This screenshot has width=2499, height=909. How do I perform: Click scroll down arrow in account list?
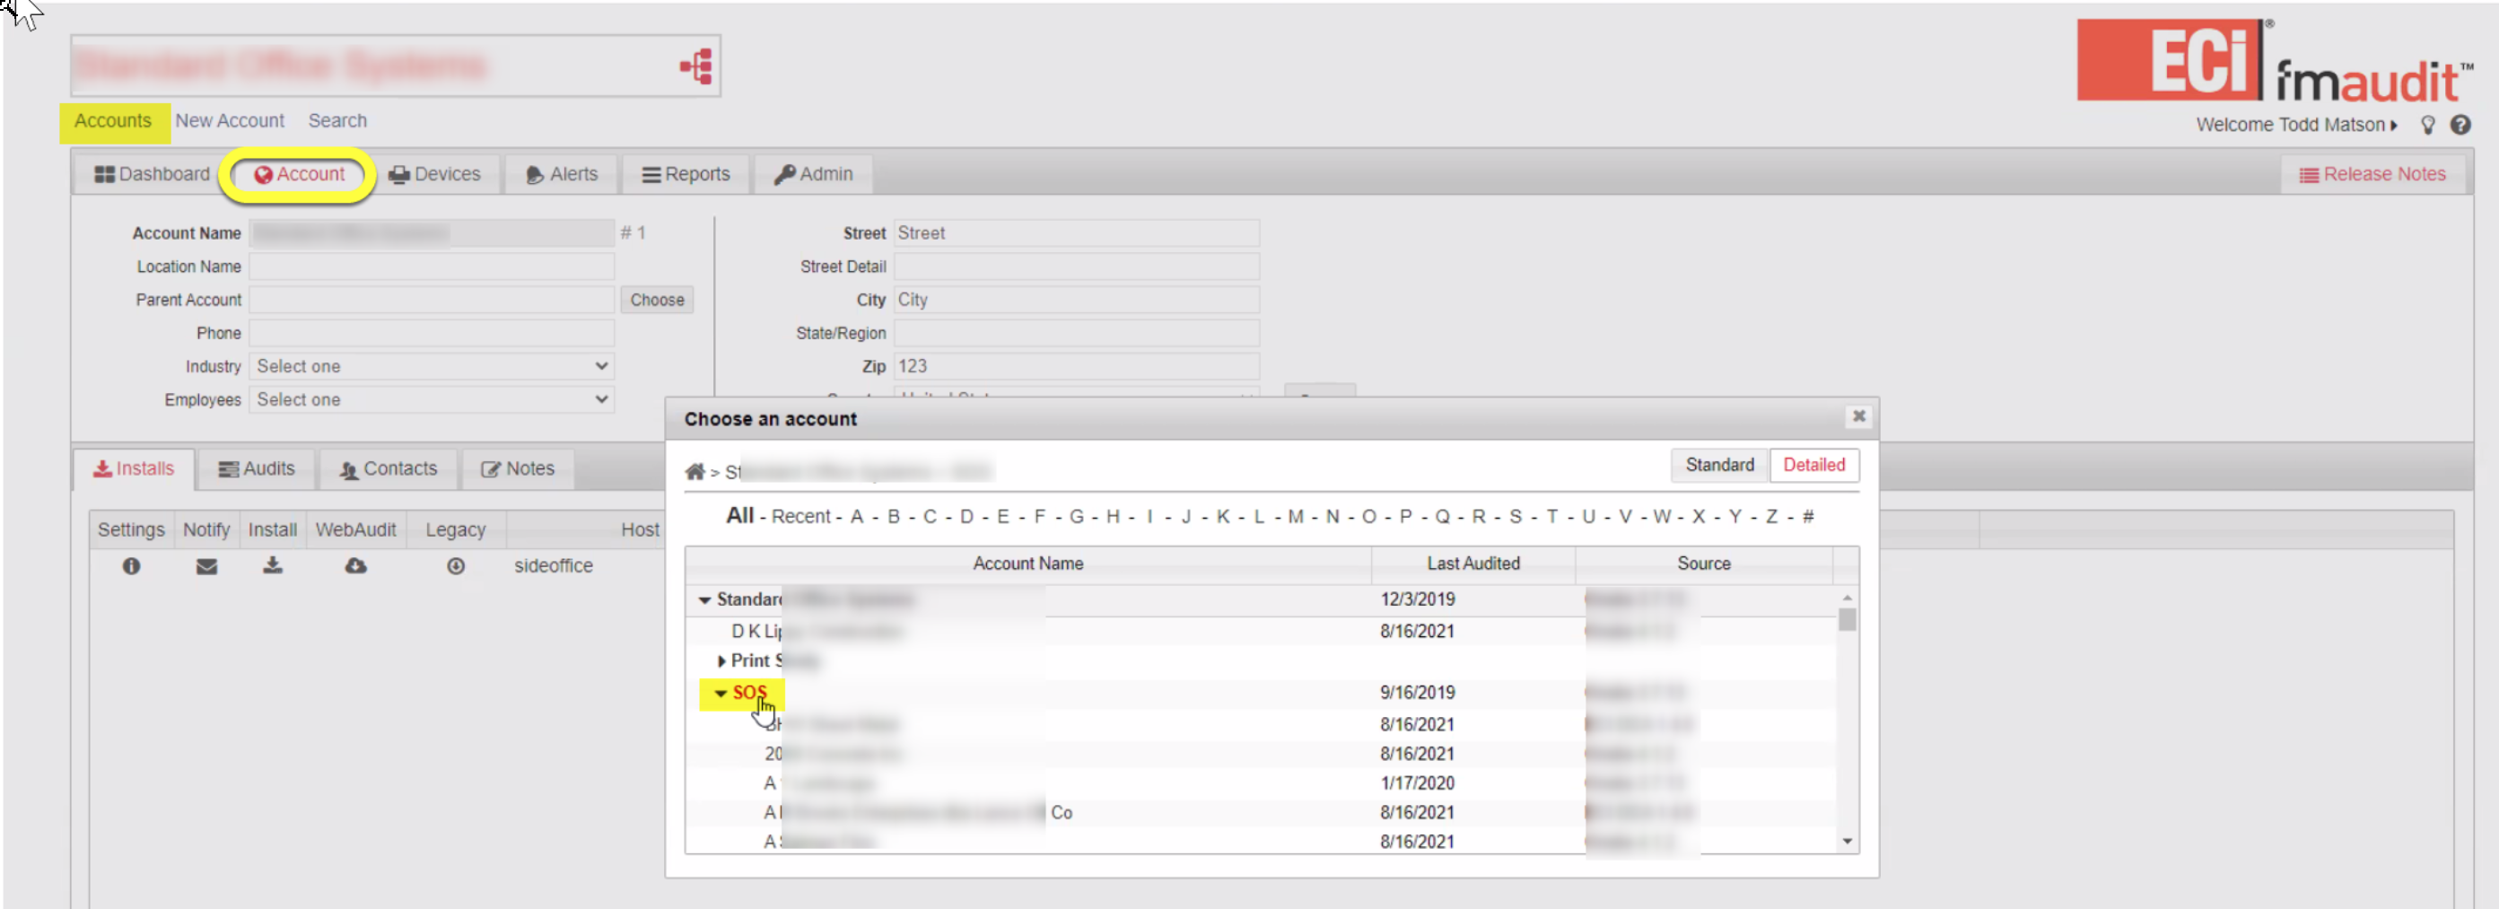(x=1847, y=842)
